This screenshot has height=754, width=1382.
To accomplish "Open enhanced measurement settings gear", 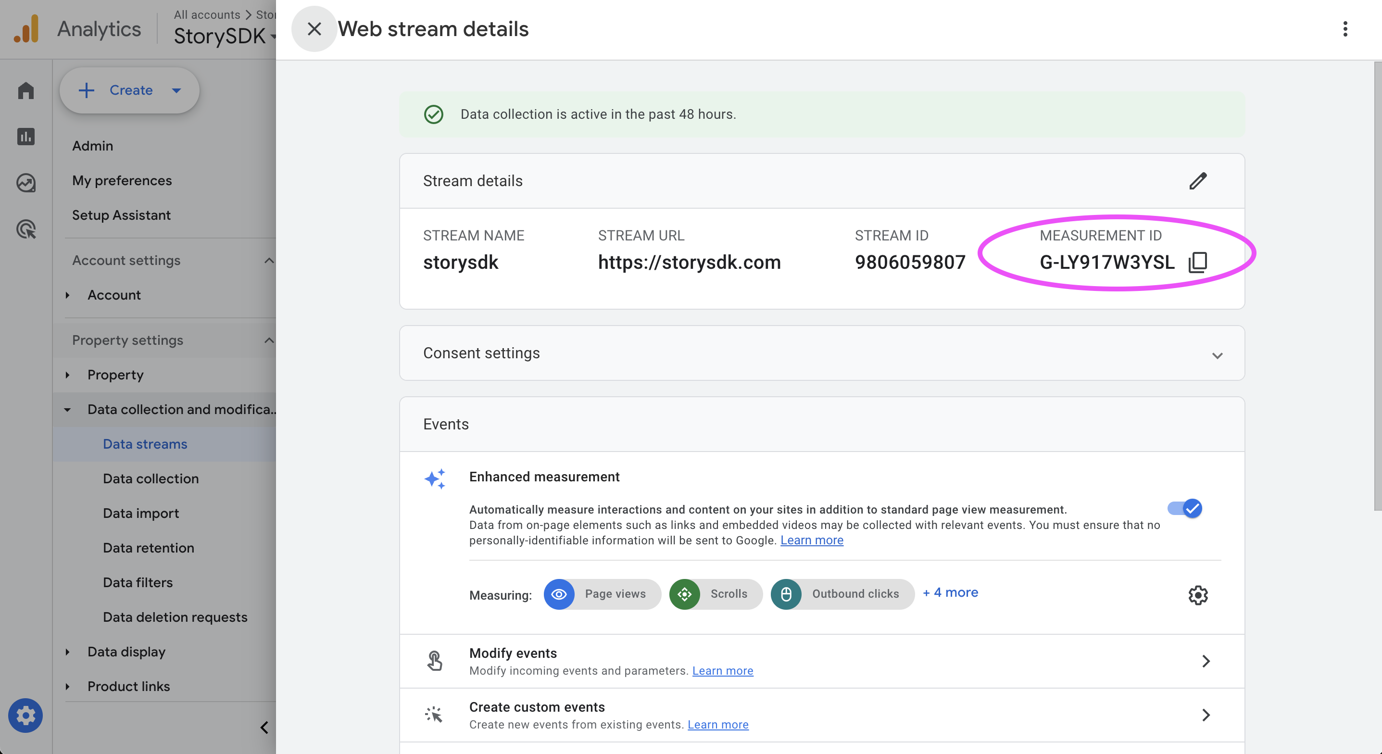I will 1197,595.
